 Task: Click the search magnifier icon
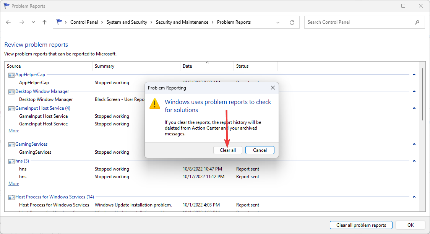[x=417, y=22]
